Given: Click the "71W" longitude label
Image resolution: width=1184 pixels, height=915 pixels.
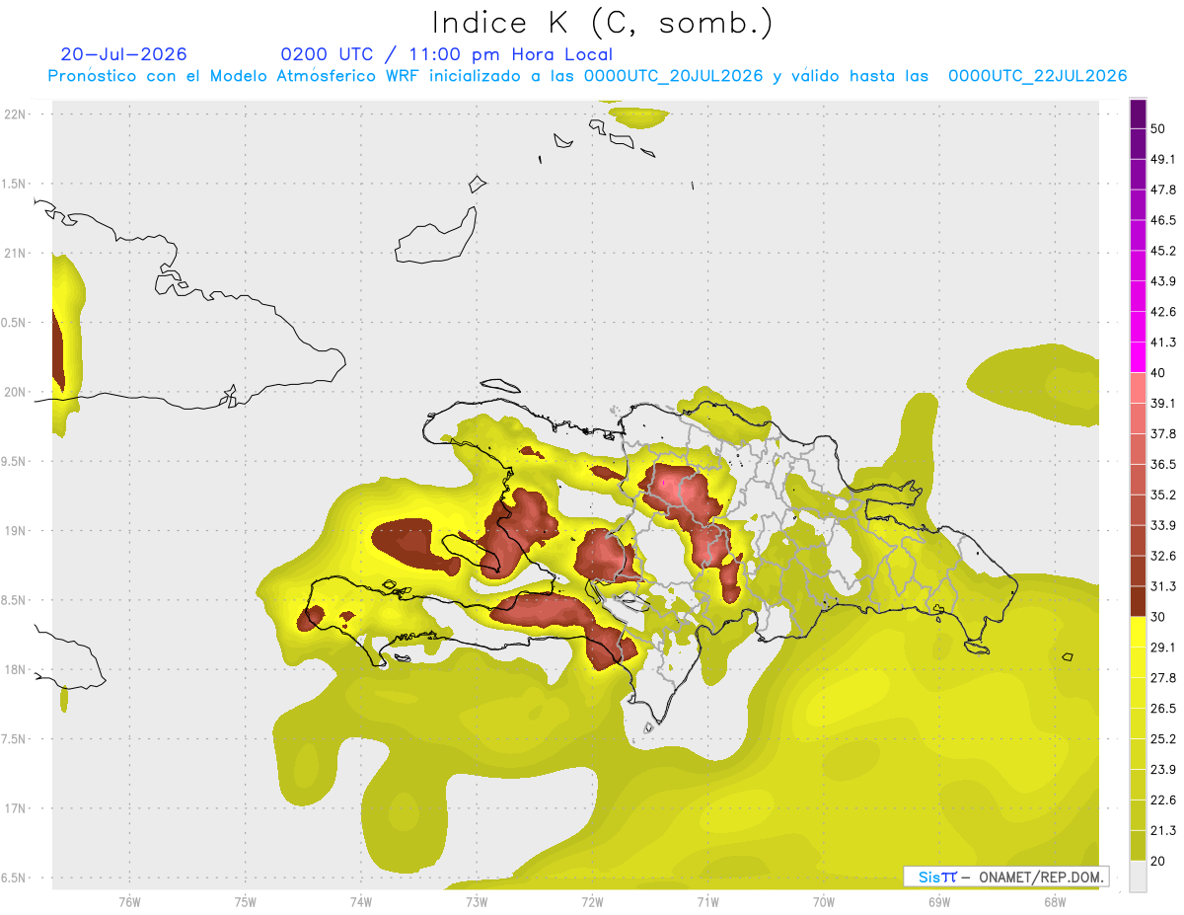Looking at the screenshot, I should 707,902.
